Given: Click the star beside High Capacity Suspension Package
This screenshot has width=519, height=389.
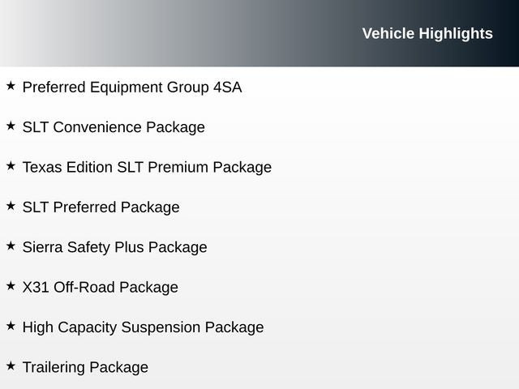Looking at the screenshot, I should pyautogui.click(x=11, y=326).
